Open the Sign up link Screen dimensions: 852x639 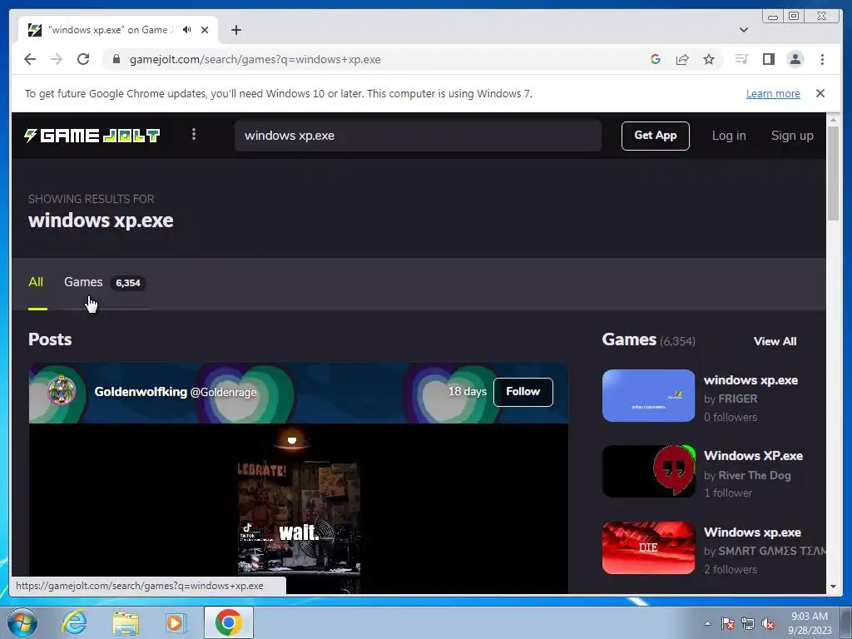[x=792, y=136]
